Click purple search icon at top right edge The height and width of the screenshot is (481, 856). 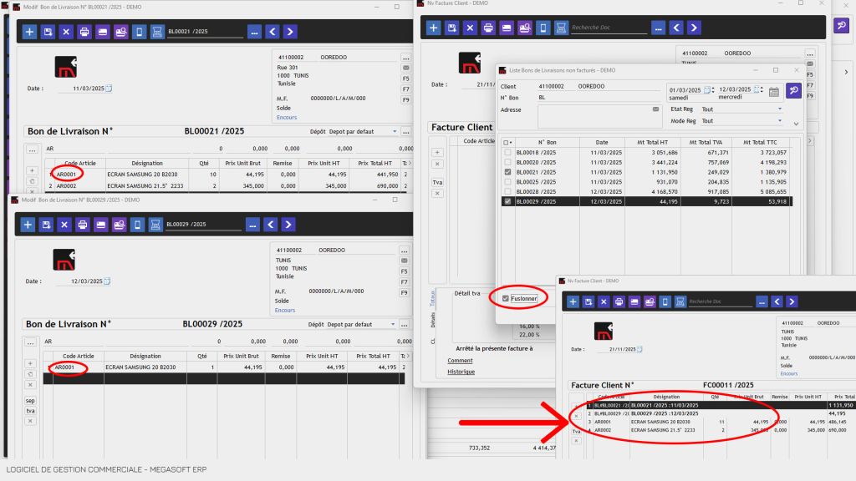point(841,25)
